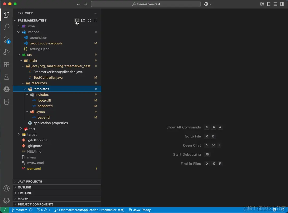Open Problems via errors and warnings indicator
This screenshot has height=213, width=288.
(44, 210)
